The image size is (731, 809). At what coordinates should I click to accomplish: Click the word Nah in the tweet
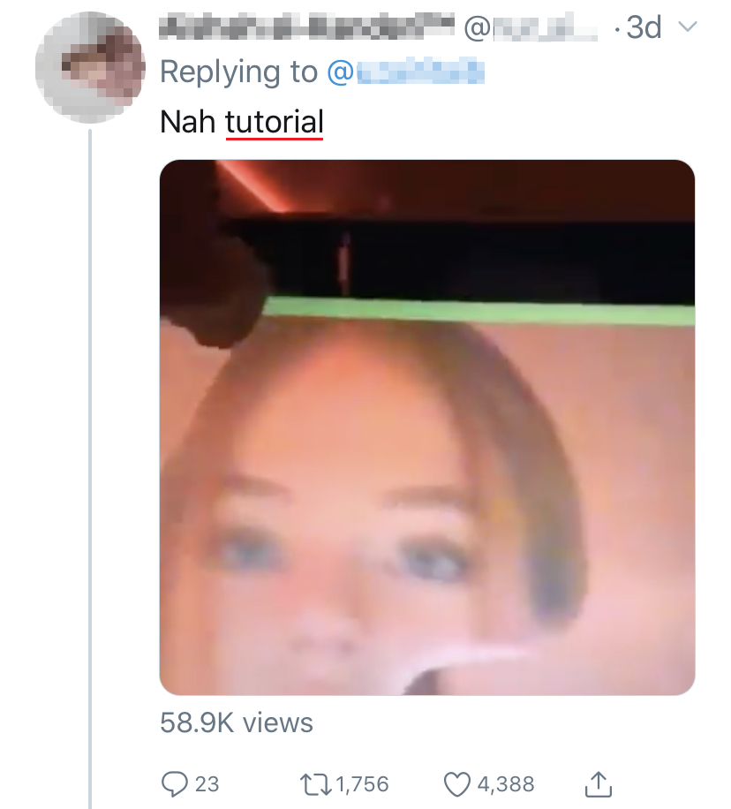pos(188,122)
